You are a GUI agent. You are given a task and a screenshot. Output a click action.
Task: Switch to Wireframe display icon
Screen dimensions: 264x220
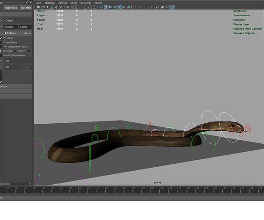point(102,7)
